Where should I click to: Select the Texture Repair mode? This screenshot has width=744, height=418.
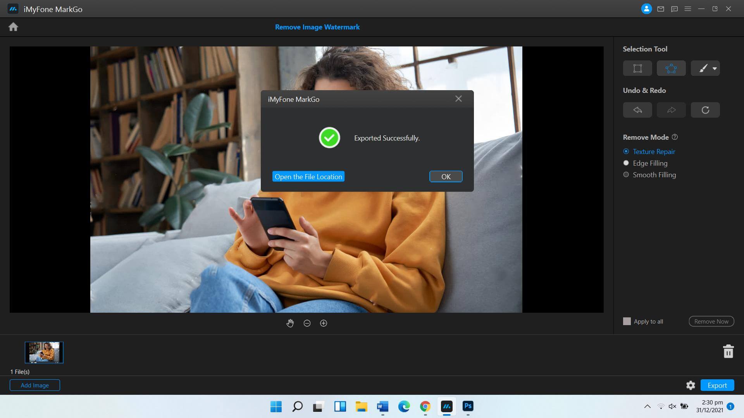649,151
